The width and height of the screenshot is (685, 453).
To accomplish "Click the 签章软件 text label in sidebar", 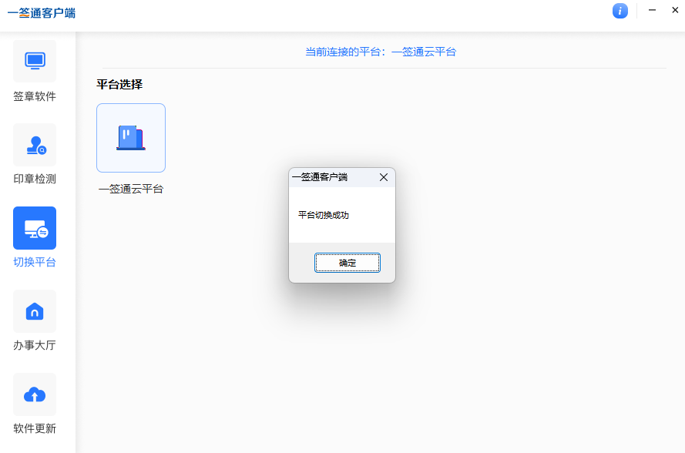I will pos(35,96).
